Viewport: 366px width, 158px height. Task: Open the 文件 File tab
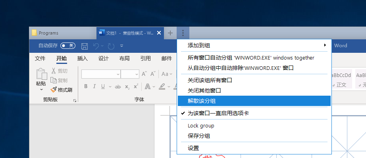coord(40,58)
